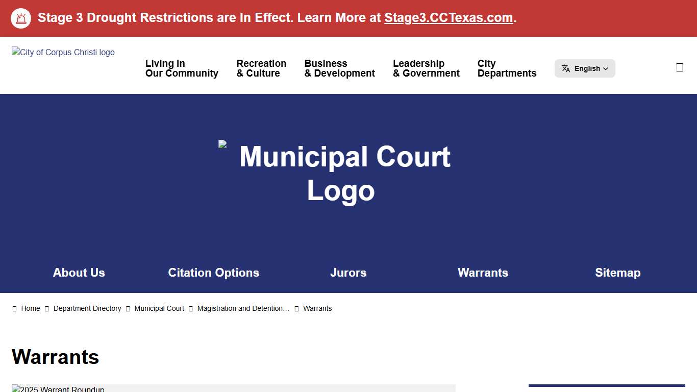697x392 pixels.
Task: Click the Magistration and Detention breadcrumb
Action: (243, 308)
